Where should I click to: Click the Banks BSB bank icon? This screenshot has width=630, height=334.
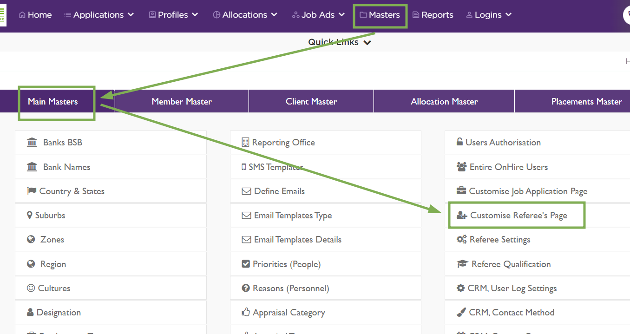(x=32, y=142)
